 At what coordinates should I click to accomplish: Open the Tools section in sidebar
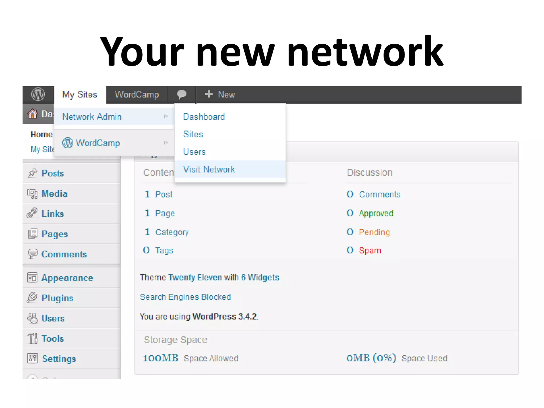(53, 338)
